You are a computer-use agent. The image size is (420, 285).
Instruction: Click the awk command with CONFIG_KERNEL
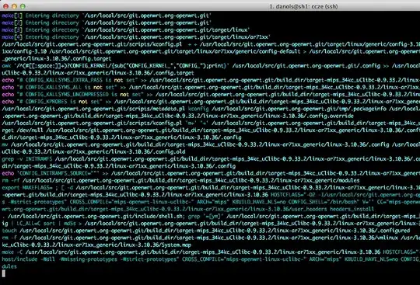211,66
